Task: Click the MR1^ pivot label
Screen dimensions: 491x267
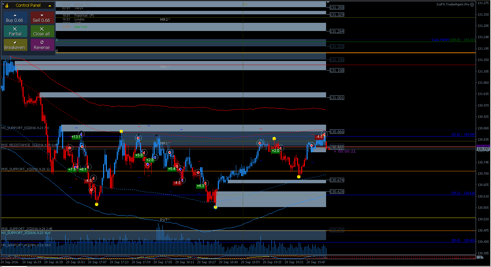Action: click(x=165, y=143)
